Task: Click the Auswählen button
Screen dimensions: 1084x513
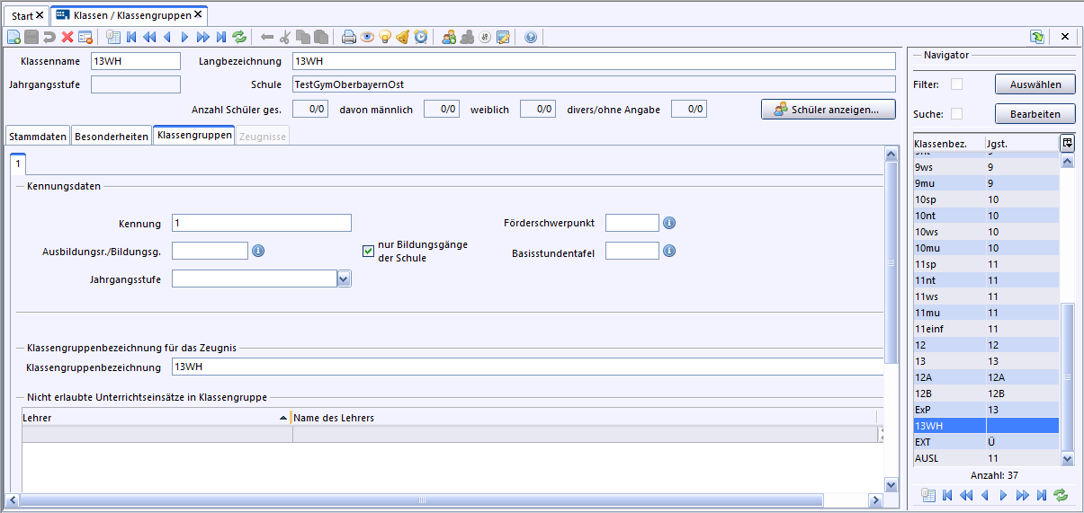Action: [x=1035, y=84]
